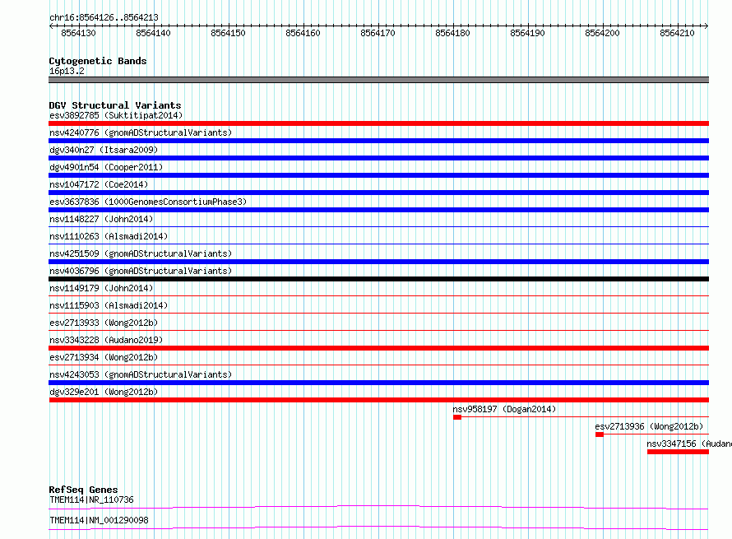Click the blue bar under dgv340n27
The width and height of the screenshot is (732, 539).
tap(378, 158)
